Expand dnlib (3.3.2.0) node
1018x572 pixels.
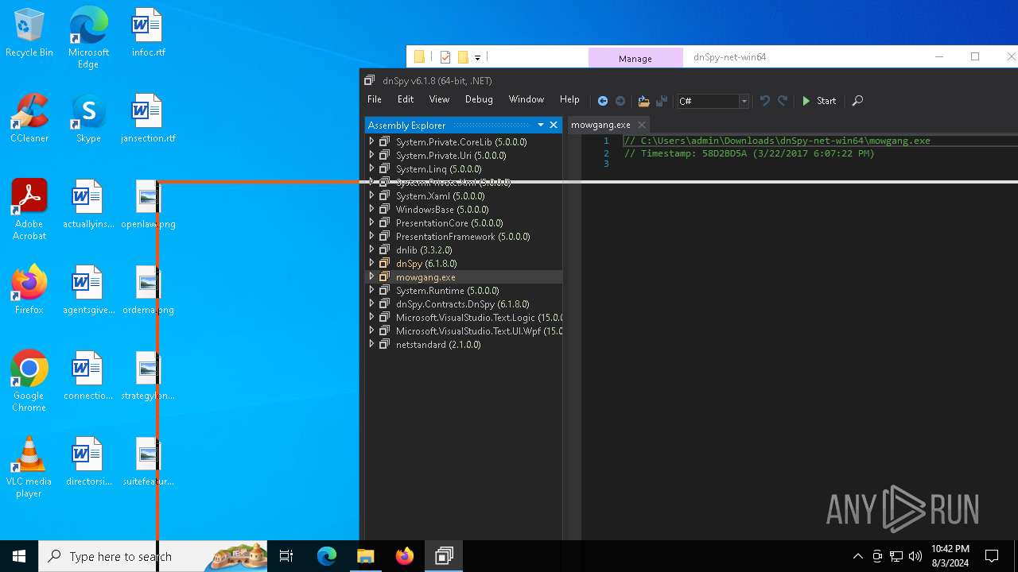(371, 249)
